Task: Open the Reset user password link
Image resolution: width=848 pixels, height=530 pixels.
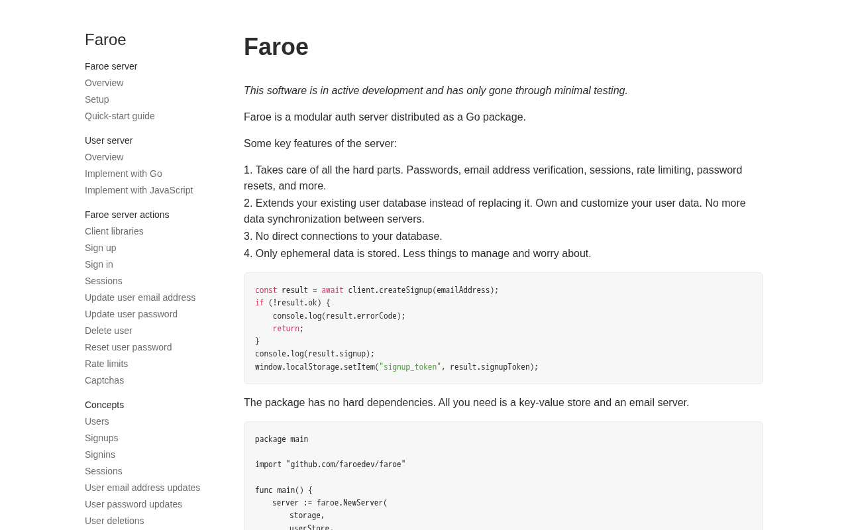Action: pyautogui.click(x=129, y=347)
